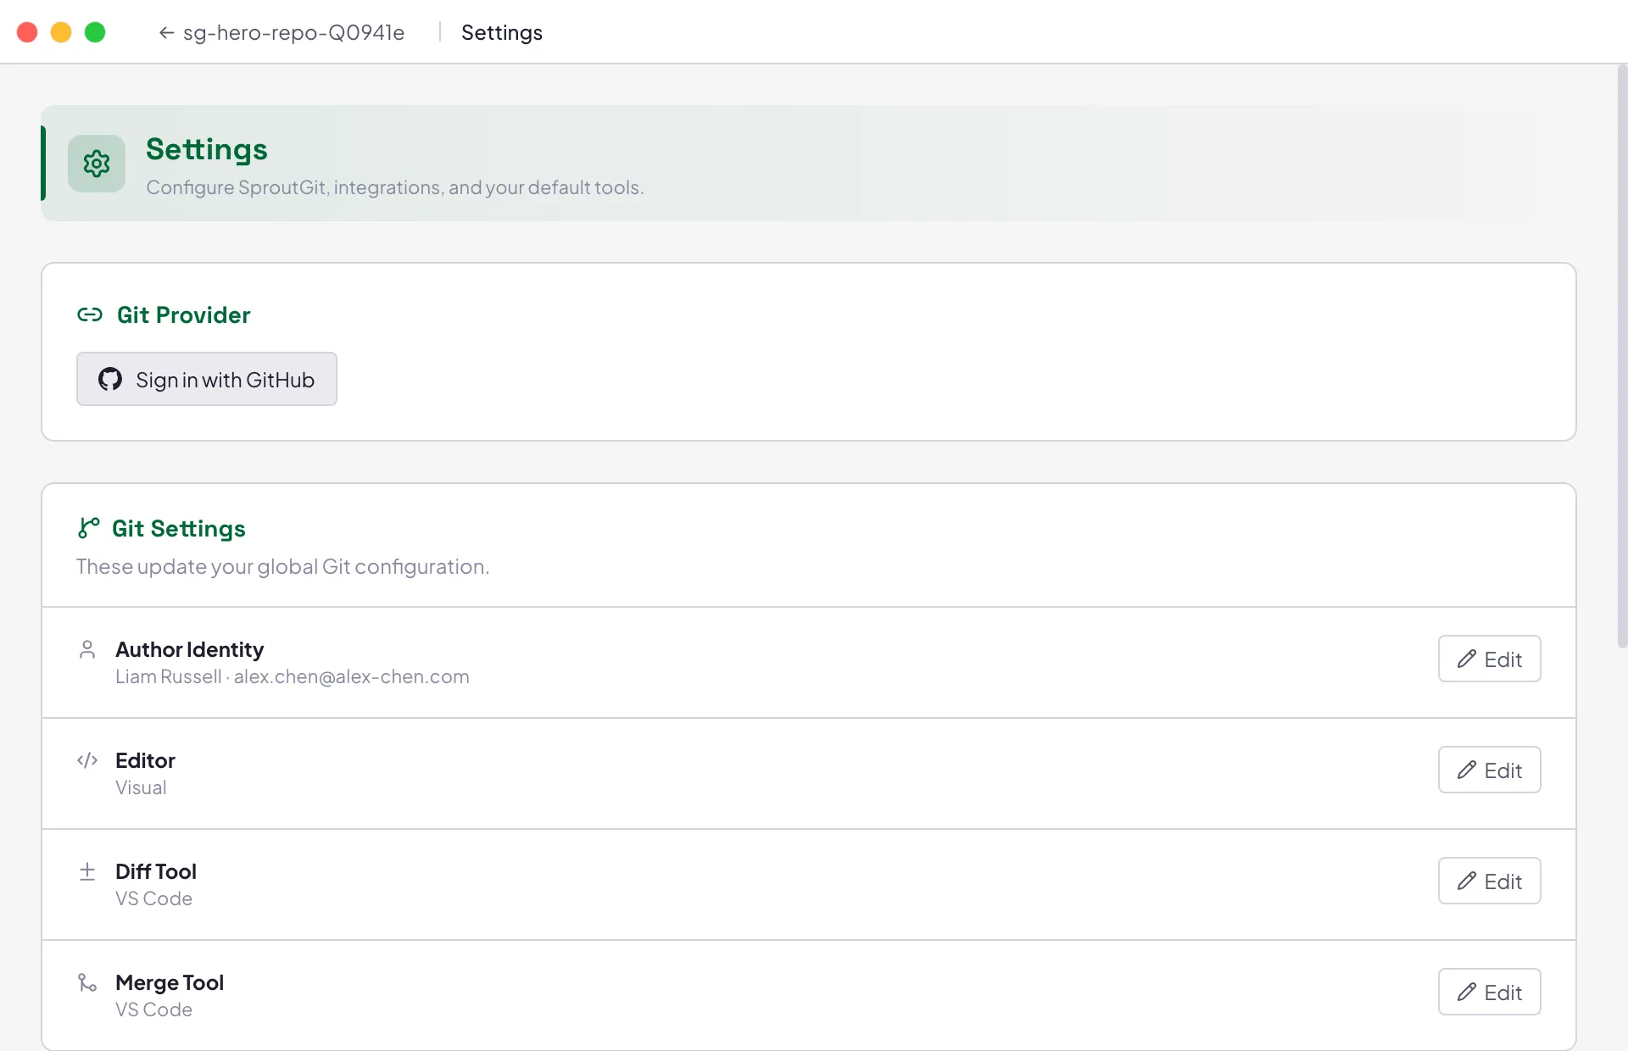Screen dimensions: 1628x1051
Task: Click the Merge Tool merge icon
Action: pyautogui.click(x=87, y=982)
